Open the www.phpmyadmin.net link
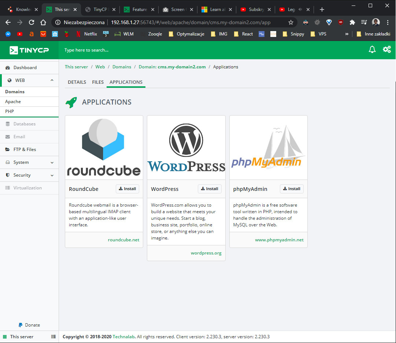Screen dimensions: 396x343 [x=279, y=240]
